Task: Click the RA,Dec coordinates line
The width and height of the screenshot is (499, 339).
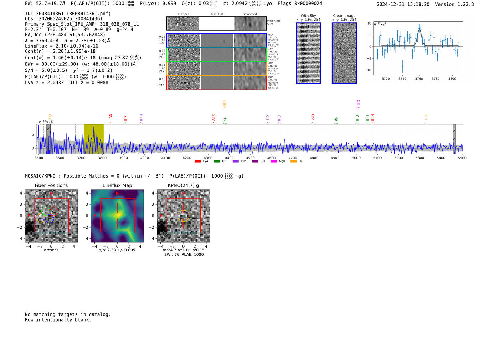Action: (x=65, y=35)
